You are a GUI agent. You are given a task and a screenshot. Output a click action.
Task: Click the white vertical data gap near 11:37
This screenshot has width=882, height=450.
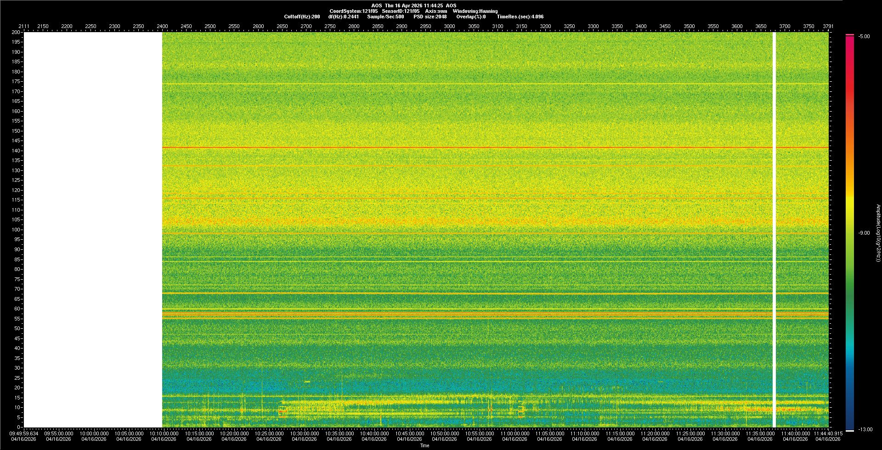click(x=774, y=230)
